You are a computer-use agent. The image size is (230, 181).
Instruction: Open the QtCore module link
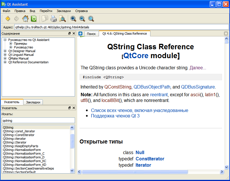point(136,55)
